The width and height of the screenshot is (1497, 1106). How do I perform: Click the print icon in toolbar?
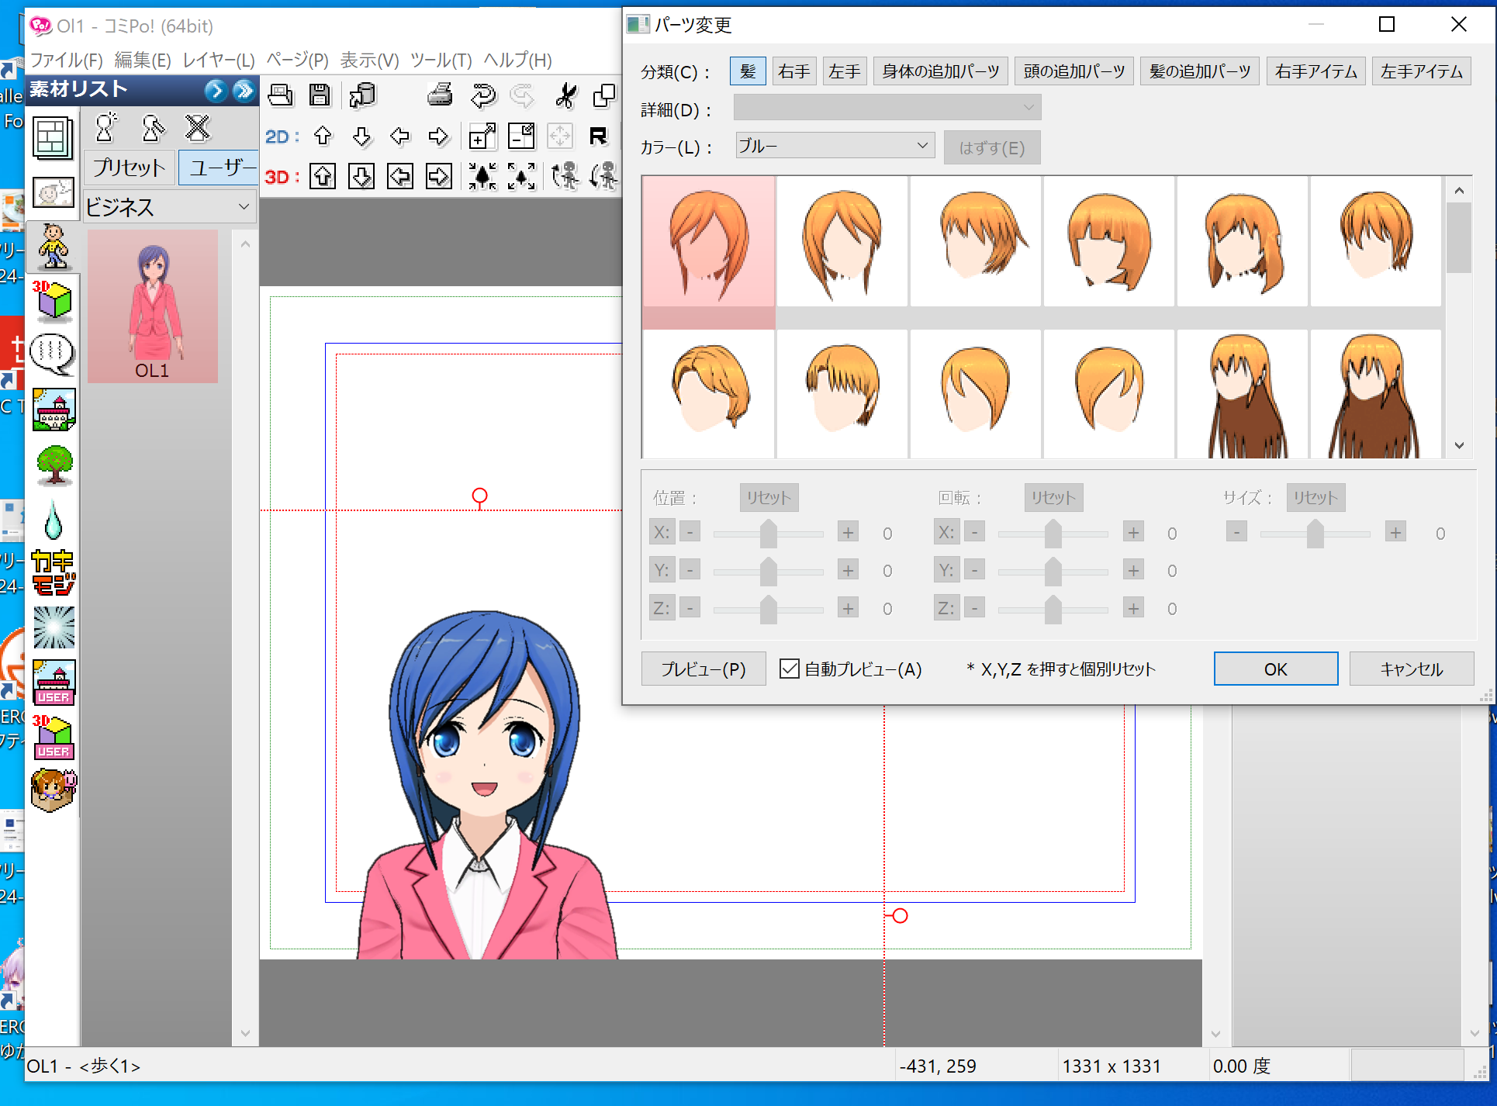(x=440, y=95)
